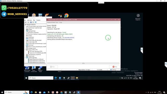Screen dimensions: 167x94
Task: Click the Очереди печати category
Action: pos(32,48)
